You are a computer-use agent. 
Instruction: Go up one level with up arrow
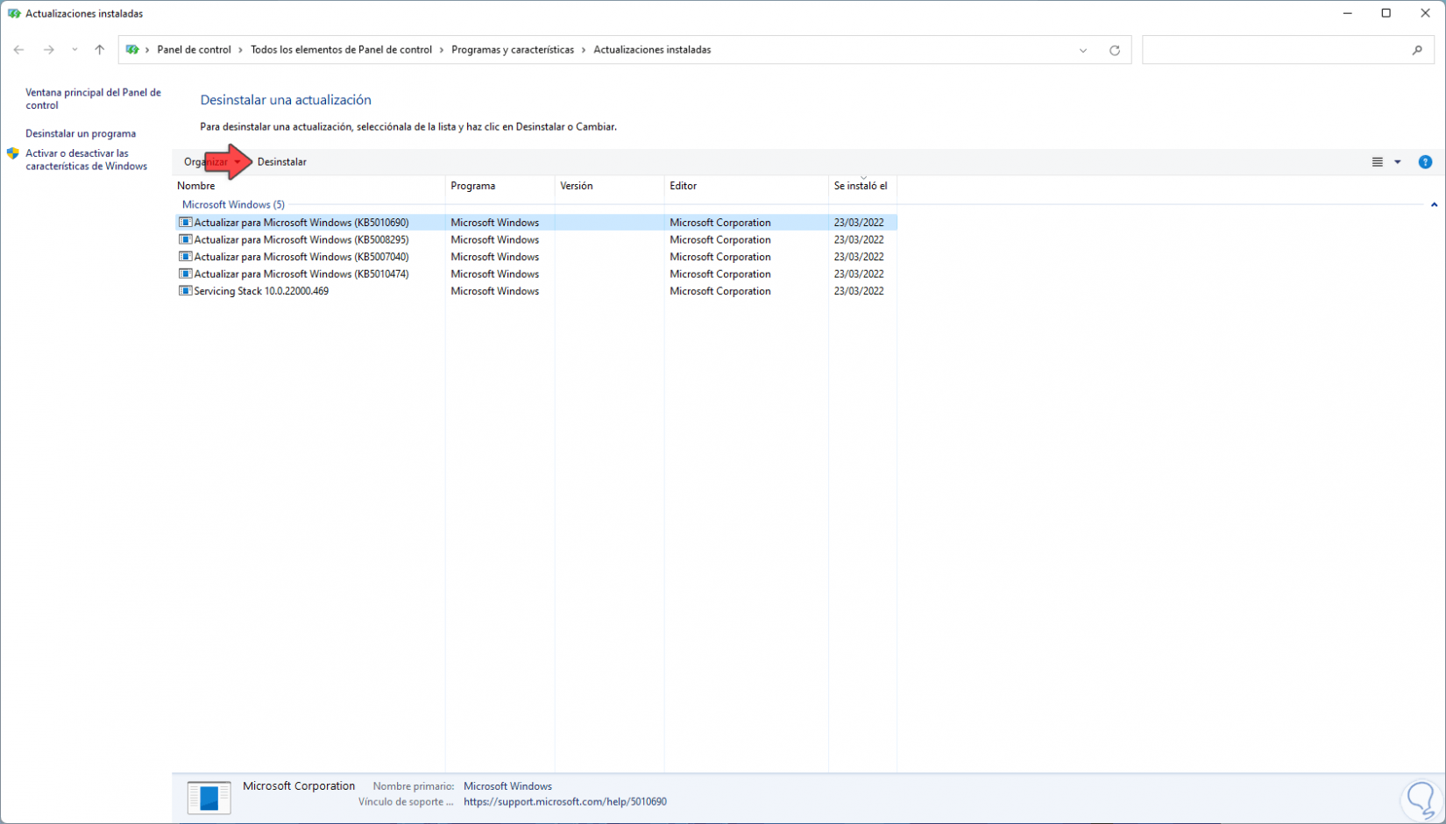(x=100, y=50)
